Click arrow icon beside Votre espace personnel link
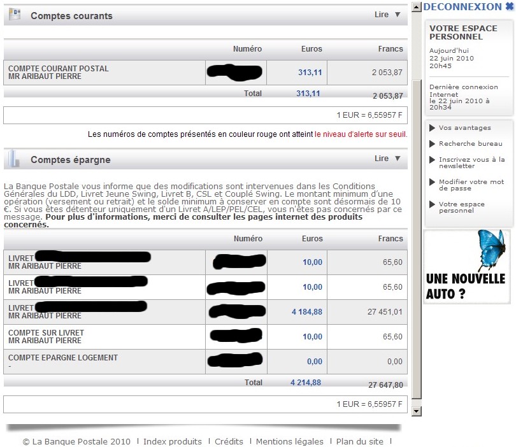The height and width of the screenshot is (447, 516). (x=433, y=204)
